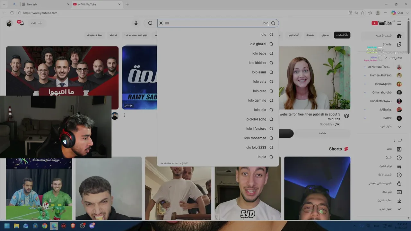The width and height of the screenshot is (411, 231).
Task: Open Edge settings and more menu
Action: click(x=385, y=13)
